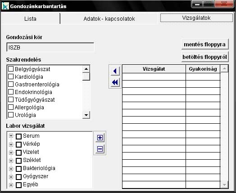
Task: Click the blue plus expand-all icon
Action: point(100,138)
